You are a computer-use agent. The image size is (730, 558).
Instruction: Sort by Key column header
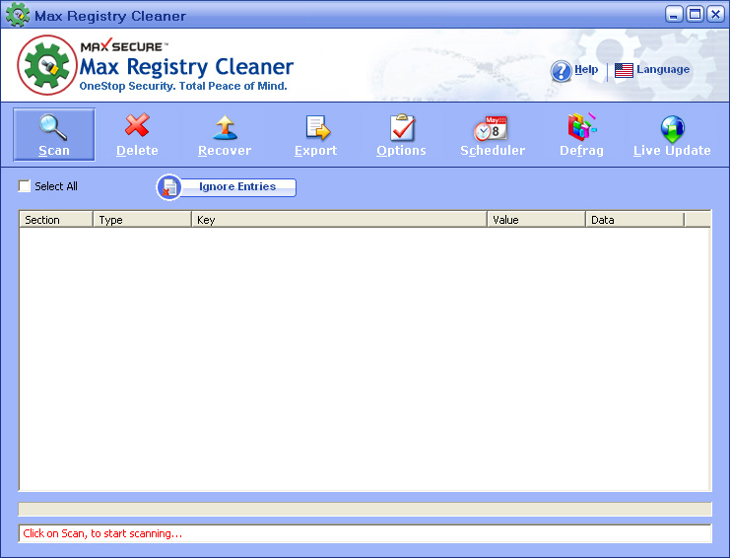pyautogui.click(x=339, y=220)
